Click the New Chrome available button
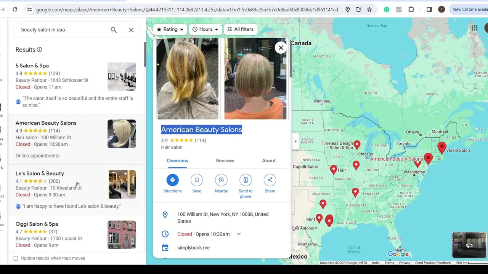 coord(470,10)
